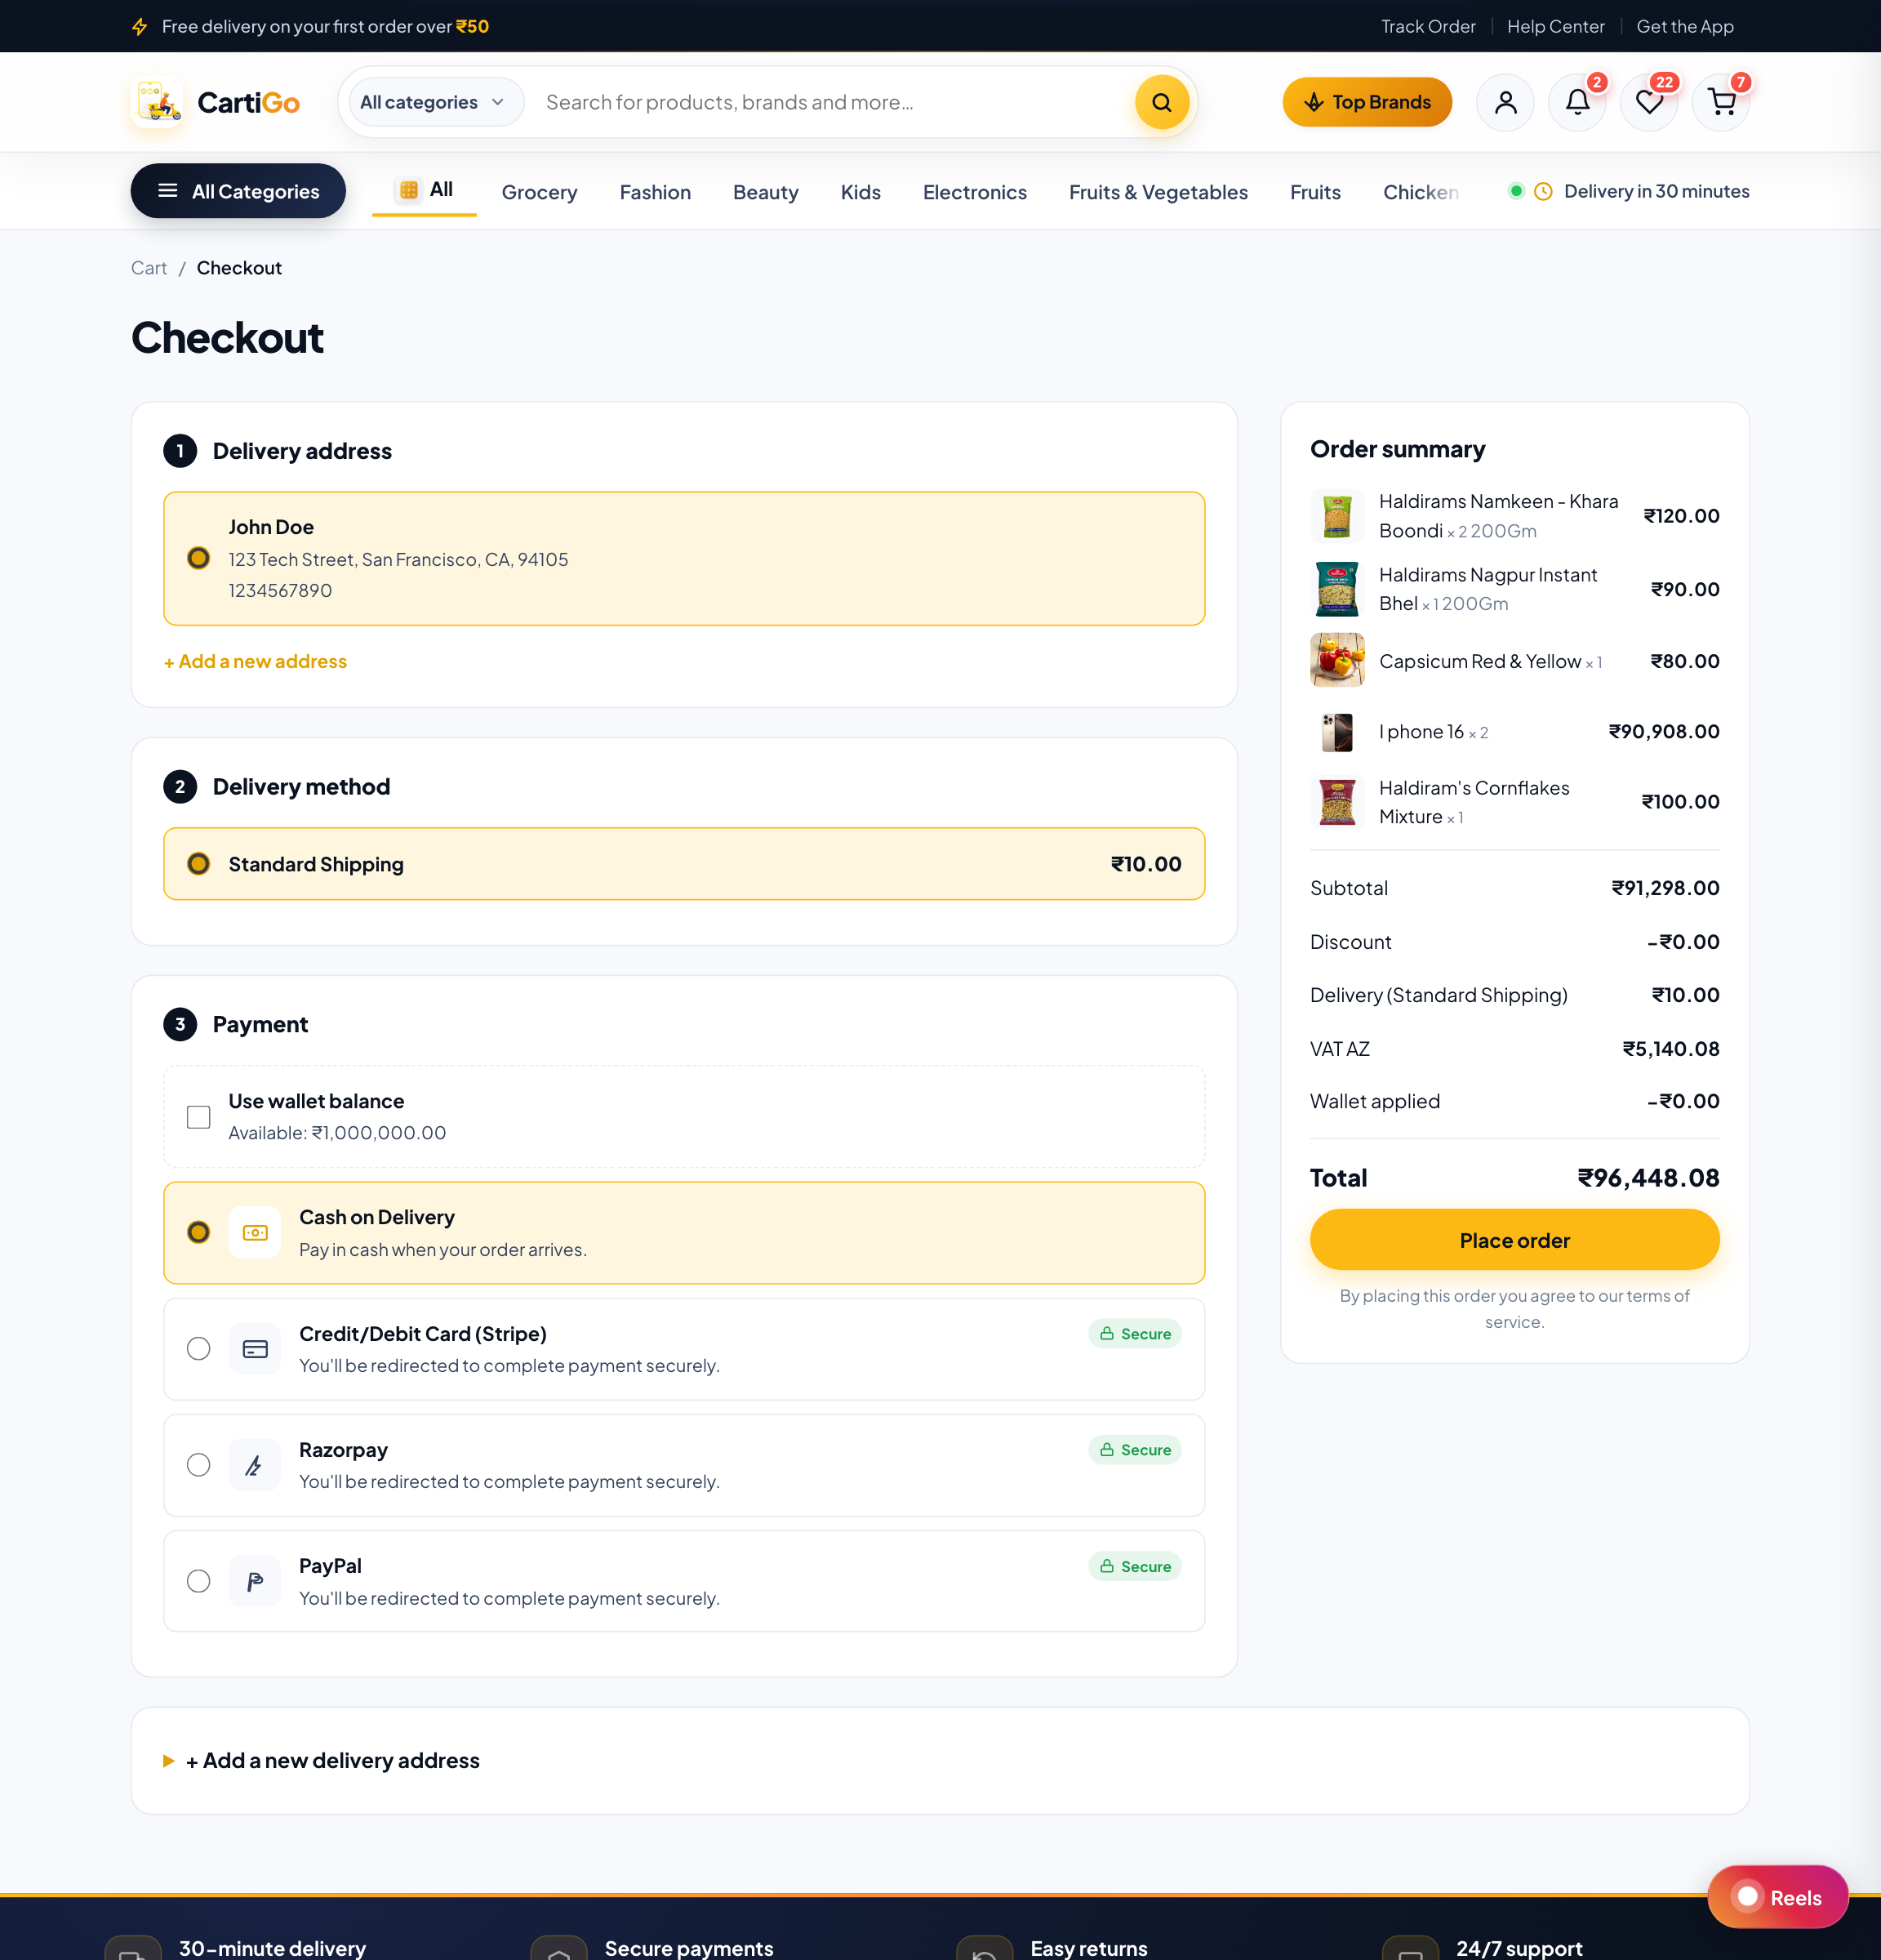Select Cash on Delivery radio button
This screenshot has height=1960, width=1881.
[199, 1233]
